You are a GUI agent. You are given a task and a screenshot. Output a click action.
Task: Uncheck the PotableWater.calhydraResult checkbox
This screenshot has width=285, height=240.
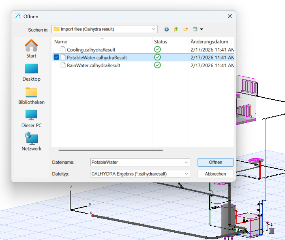(x=56, y=58)
